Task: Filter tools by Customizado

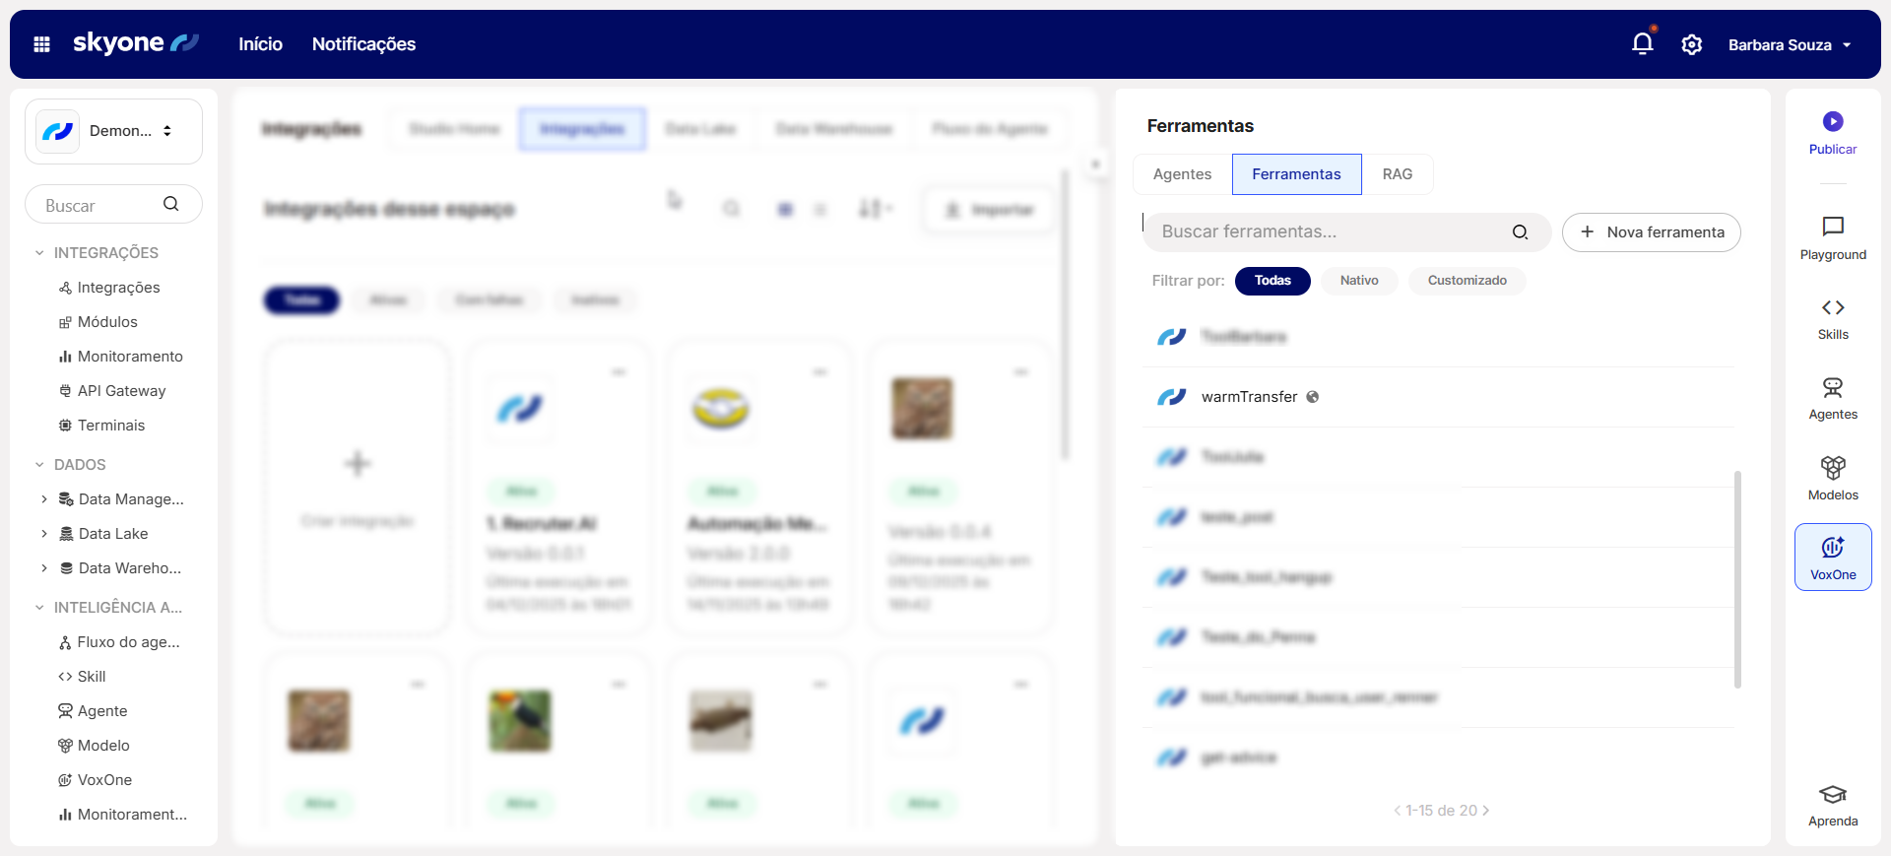Action: click(x=1467, y=281)
